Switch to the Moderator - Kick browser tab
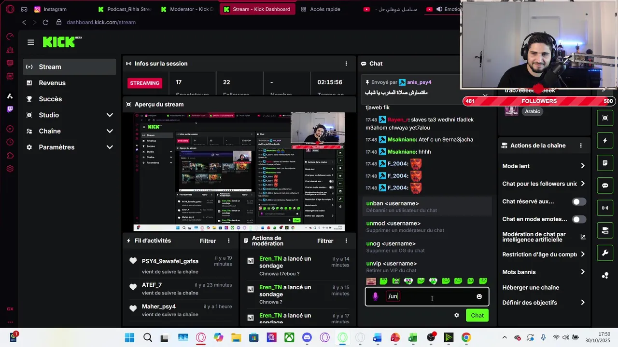Viewport: 618px width, 347px height. tap(188, 9)
